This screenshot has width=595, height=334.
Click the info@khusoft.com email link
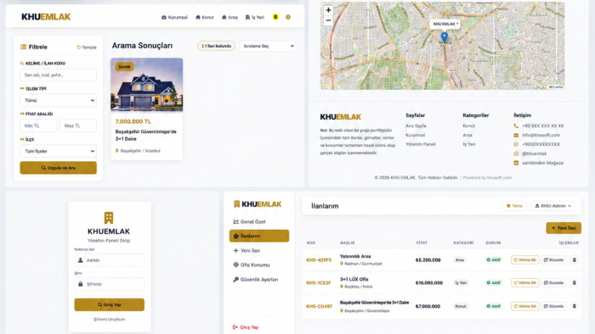541,135
